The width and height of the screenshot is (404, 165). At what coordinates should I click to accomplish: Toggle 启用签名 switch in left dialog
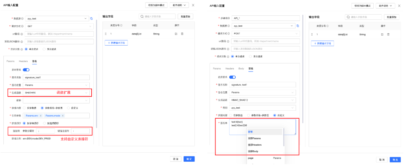[x=26, y=70]
